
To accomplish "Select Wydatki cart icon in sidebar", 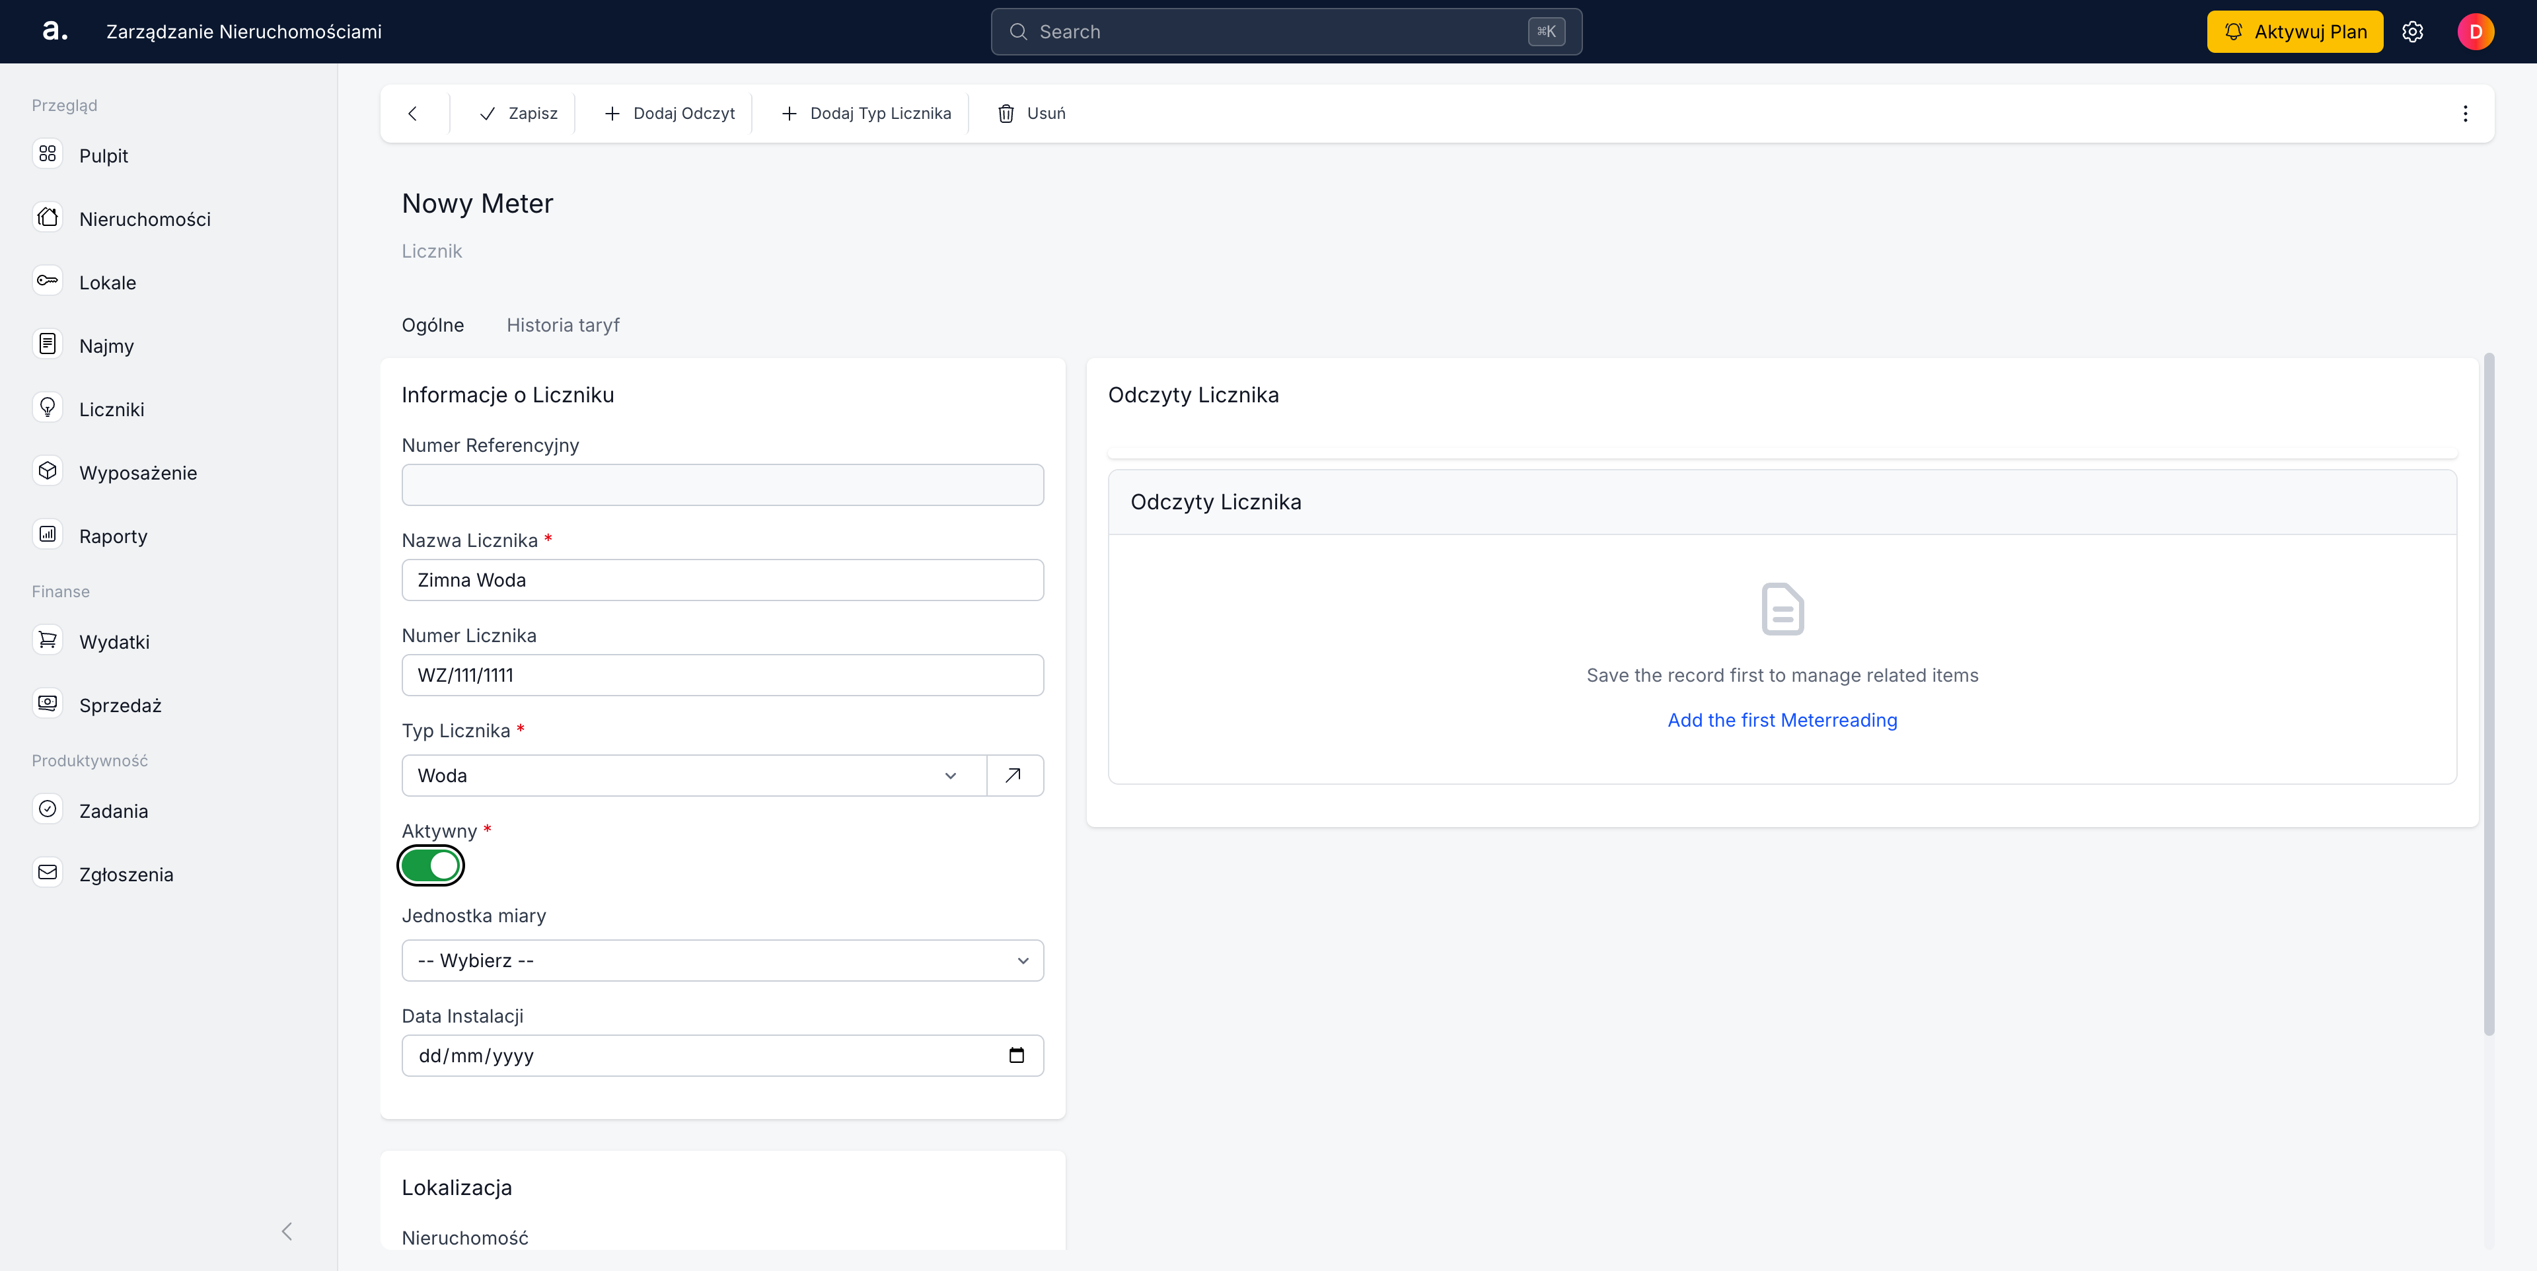I will [x=48, y=640].
